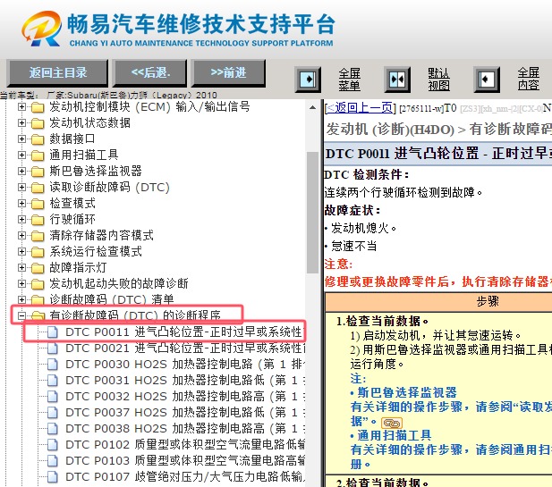Go forward with the >>前进 button
The height and width of the screenshot is (487, 552).
228,72
